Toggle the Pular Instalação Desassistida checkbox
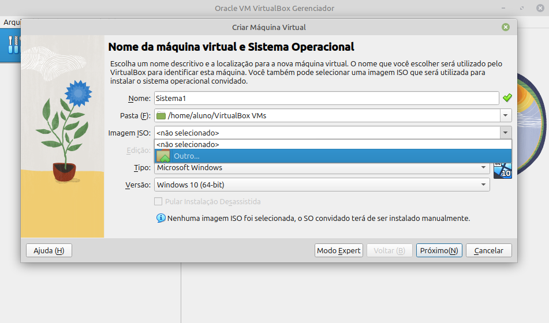 tap(158, 202)
